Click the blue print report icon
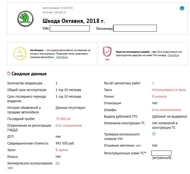The image size is (190, 174). click(182, 8)
